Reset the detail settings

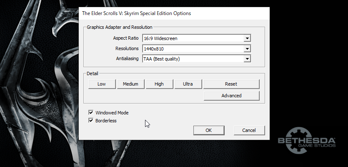(231, 84)
